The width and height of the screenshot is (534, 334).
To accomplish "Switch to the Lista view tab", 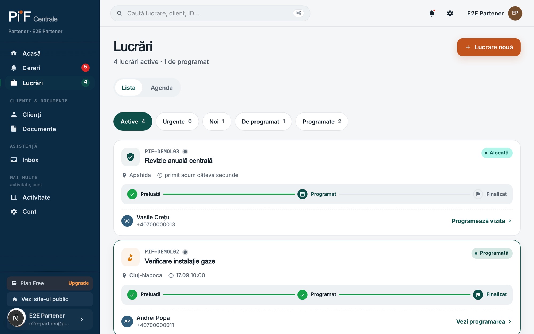I will (128, 88).
